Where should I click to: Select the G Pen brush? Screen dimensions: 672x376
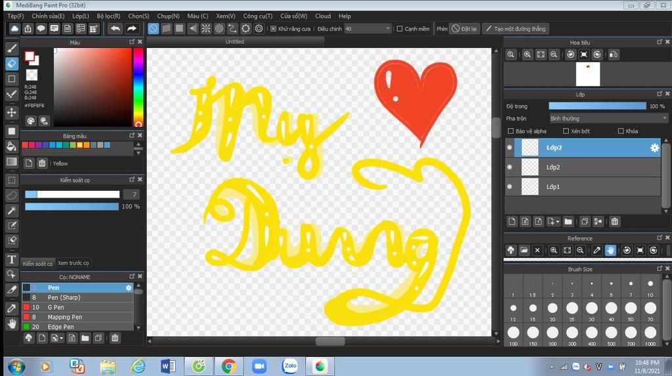pyautogui.click(x=77, y=307)
